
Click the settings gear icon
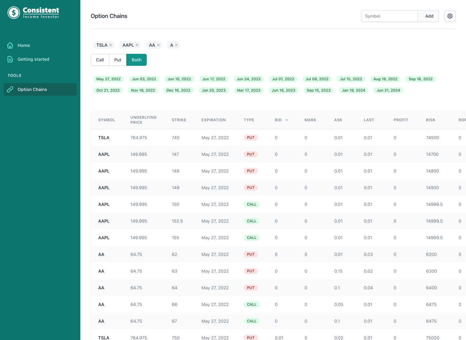450,16
